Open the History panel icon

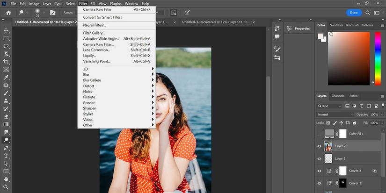coord(277,29)
